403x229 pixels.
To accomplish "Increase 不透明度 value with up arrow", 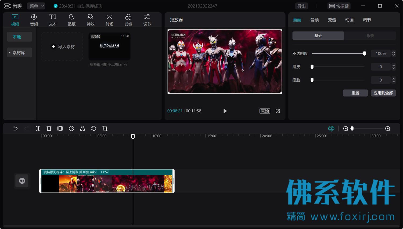I will pyautogui.click(x=394, y=52).
